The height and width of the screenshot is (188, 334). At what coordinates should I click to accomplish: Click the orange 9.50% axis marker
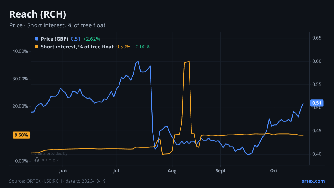click(x=21, y=135)
